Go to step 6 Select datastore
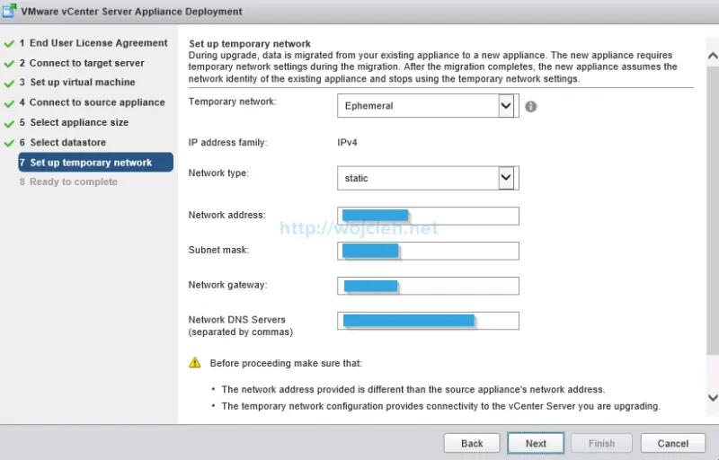 [62, 143]
